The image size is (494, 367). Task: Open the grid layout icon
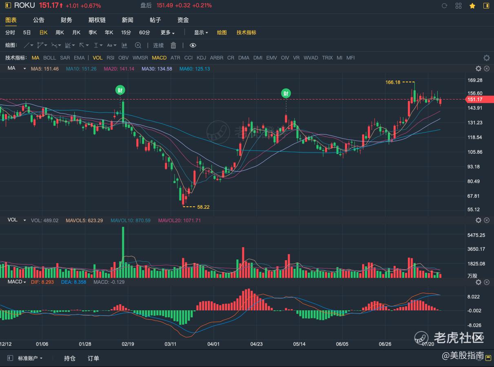click(x=459, y=6)
